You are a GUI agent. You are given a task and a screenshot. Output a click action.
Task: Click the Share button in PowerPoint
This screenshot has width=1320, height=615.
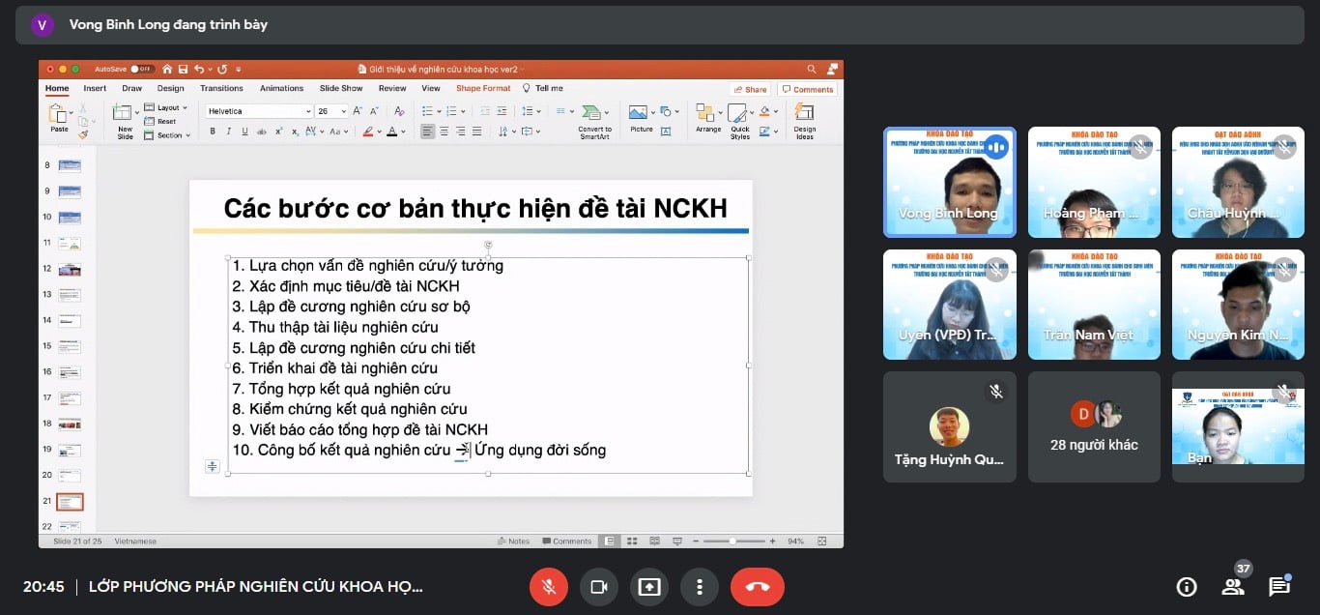tap(750, 89)
